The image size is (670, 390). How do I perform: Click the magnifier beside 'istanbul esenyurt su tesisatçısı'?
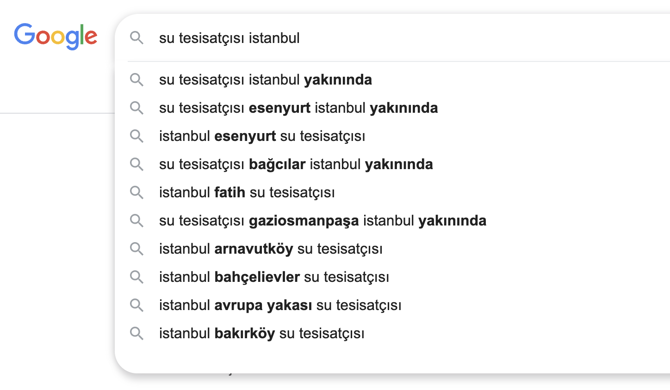[137, 136]
